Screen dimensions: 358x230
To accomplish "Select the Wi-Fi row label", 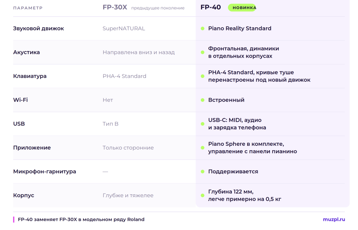I will [20, 100].
